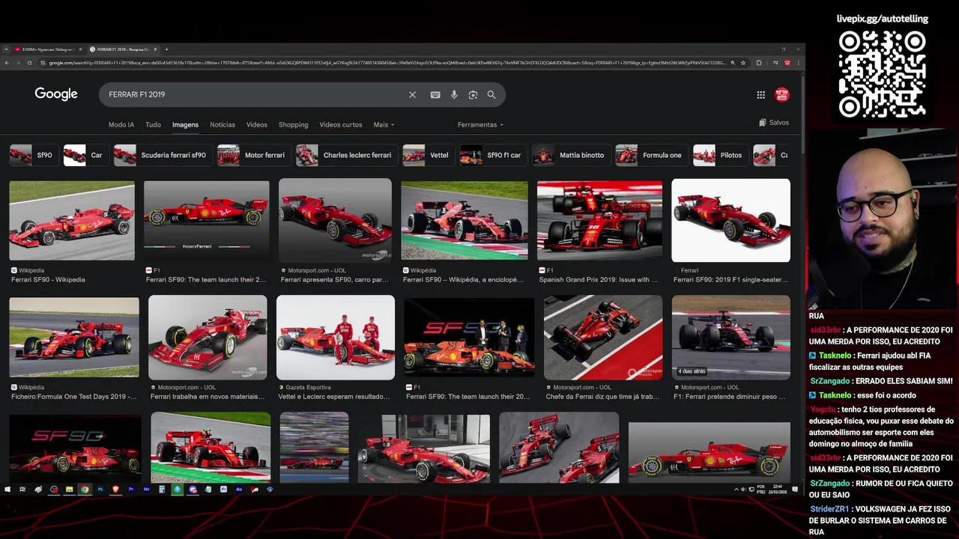Search by image using the lens icon

(x=473, y=94)
